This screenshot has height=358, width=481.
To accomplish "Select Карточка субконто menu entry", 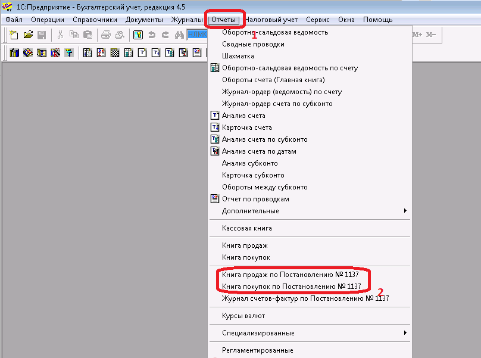I will [x=310, y=175].
